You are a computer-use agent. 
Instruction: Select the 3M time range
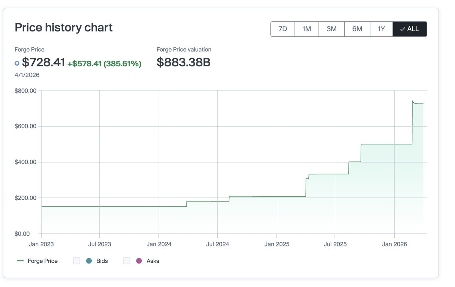click(x=332, y=29)
